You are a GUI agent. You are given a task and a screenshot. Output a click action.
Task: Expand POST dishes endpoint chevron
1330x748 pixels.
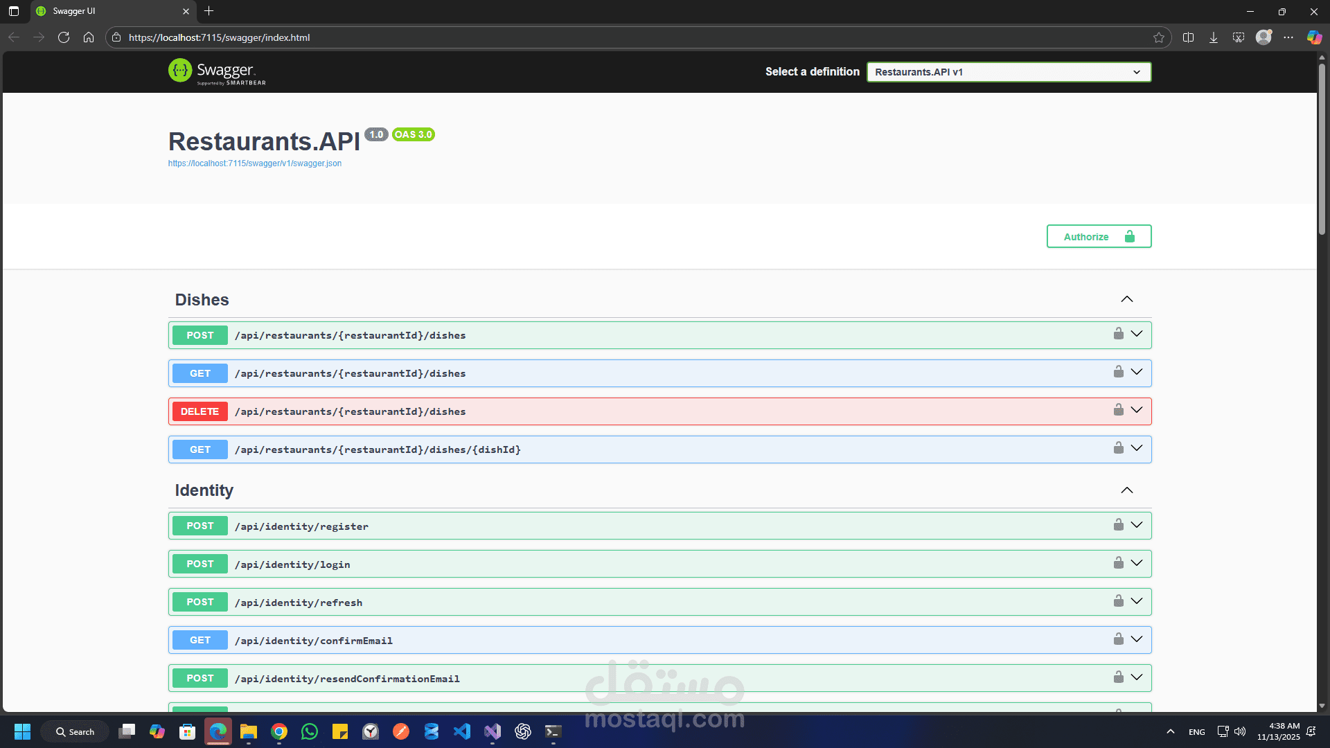pos(1137,334)
